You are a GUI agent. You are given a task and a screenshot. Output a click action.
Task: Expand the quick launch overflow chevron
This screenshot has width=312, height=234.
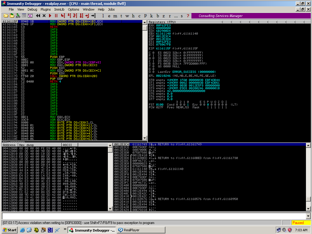click(65, 229)
